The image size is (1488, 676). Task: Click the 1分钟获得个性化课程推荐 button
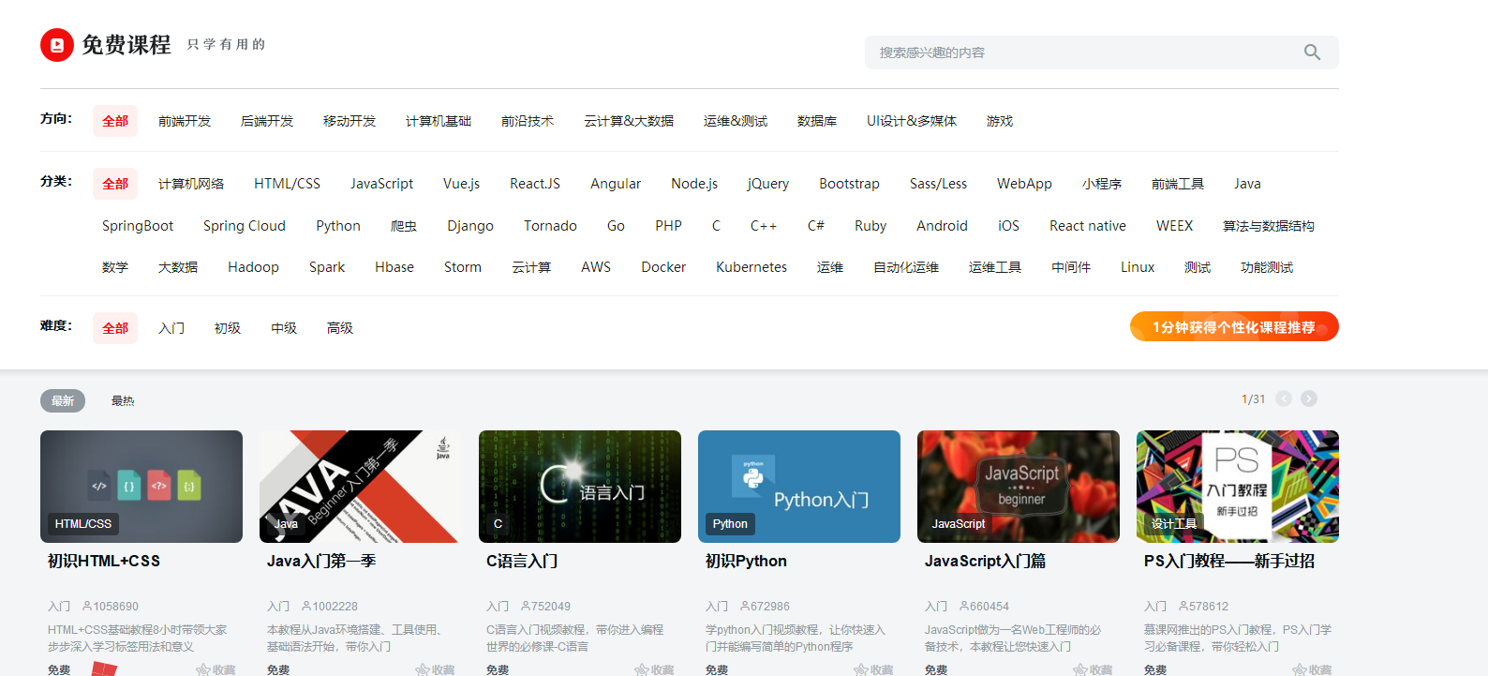tap(1234, 326)
